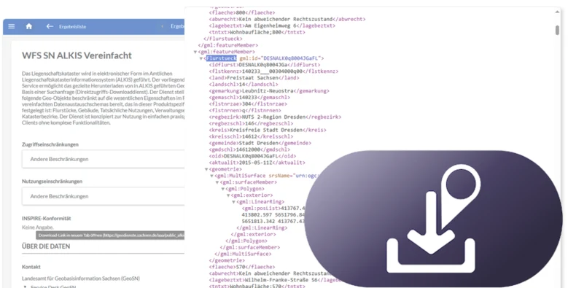Click the kreis Kreisfreie Stadt Dresden line
Image resolution: width=568 pixels, height=288 pixels.
268,130
